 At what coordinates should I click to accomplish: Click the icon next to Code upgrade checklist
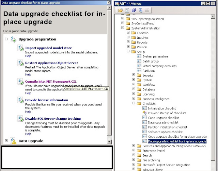144,118
